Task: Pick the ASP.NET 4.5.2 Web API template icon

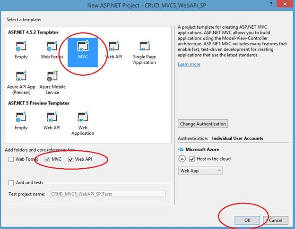Action: [113, 46]
